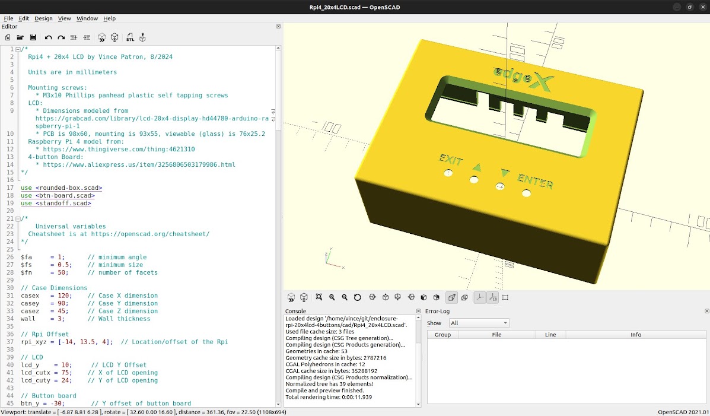
Task: Click the Render icon in the viewport toolbar
Action: point(304,297)
